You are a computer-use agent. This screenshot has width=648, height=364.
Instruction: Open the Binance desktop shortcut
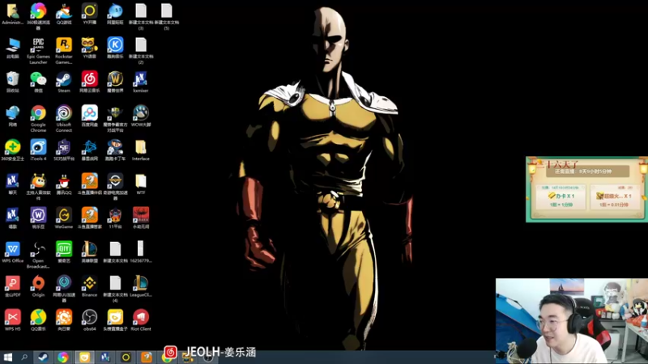coord(90,286)
